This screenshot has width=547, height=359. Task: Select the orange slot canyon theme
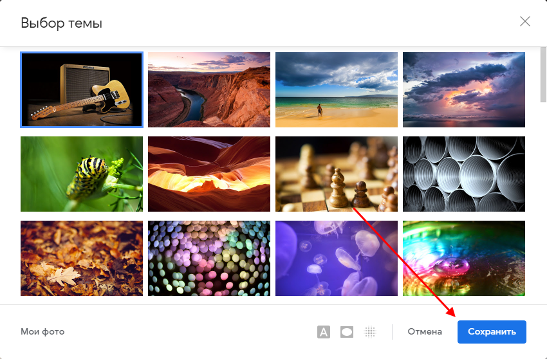click(209, 174)
